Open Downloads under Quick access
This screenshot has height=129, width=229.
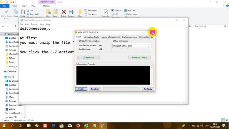point(12,42)
